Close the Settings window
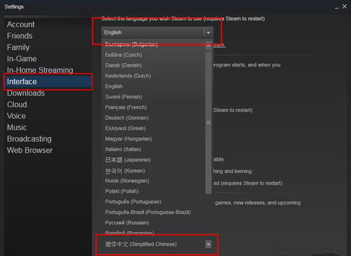The height and width of the screenshot is (256, 351). click(345, 6)
